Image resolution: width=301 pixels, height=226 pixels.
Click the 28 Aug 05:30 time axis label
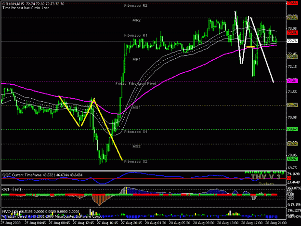[180, 223]
